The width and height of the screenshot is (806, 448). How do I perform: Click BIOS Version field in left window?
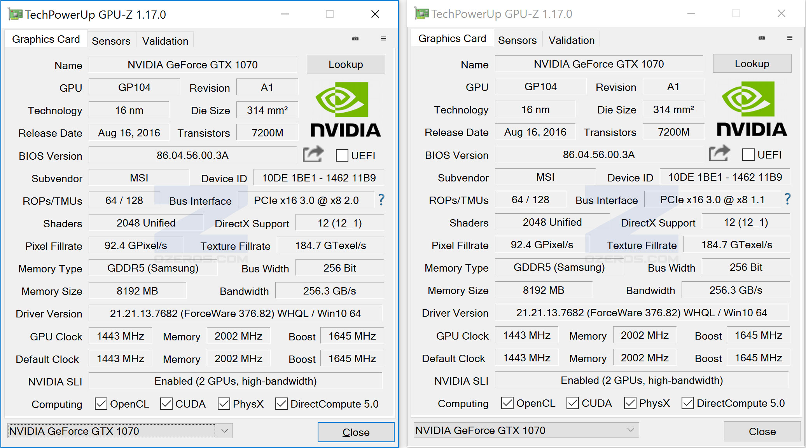[x=192, y=155]
